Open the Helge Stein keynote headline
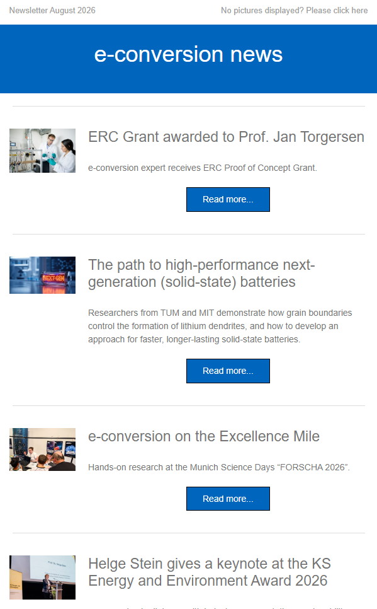 click(x=210, y=572)
